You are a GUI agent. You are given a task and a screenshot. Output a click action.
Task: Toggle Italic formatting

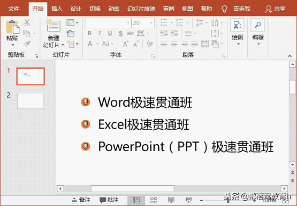coord(100,33)
